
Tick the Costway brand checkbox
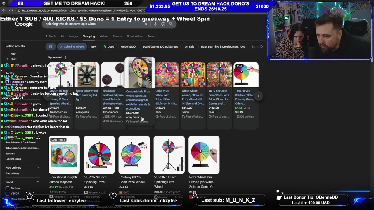coord(7,188)
